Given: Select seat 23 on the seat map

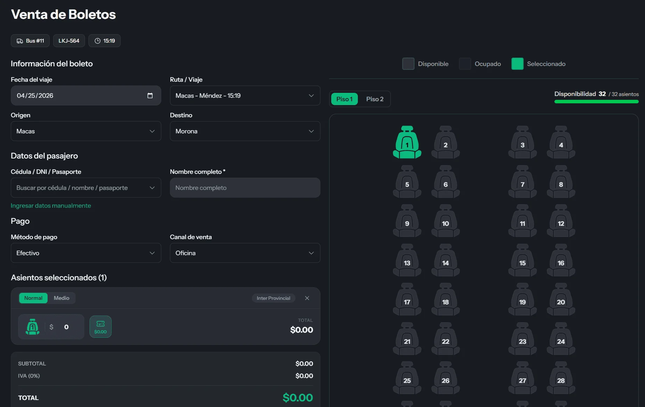Looking at the screenshot, I should tap(522, 339).
